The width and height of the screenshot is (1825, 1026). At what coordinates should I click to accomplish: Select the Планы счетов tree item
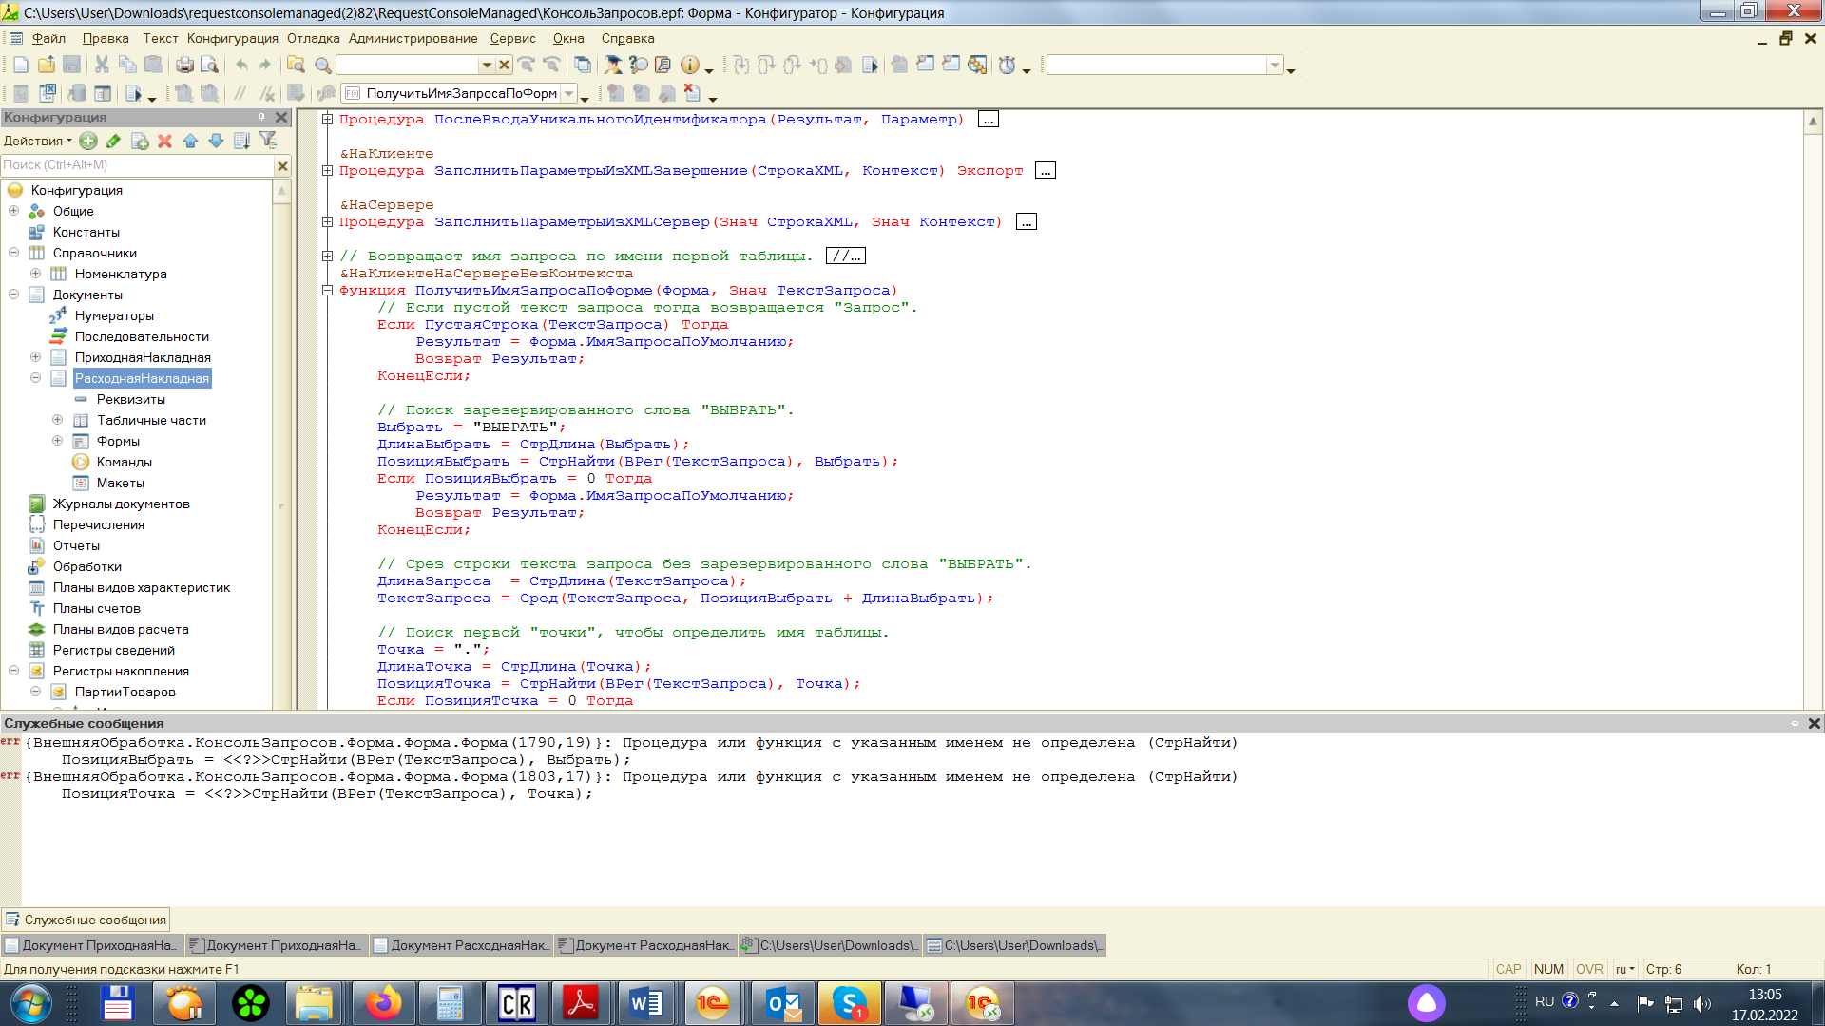[x=97, y=608]
